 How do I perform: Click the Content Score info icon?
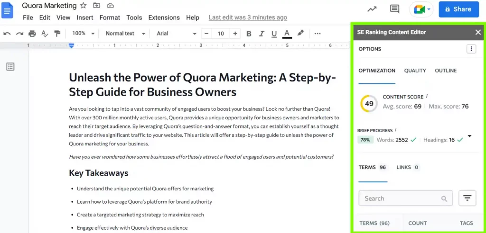tap(427, 96)
